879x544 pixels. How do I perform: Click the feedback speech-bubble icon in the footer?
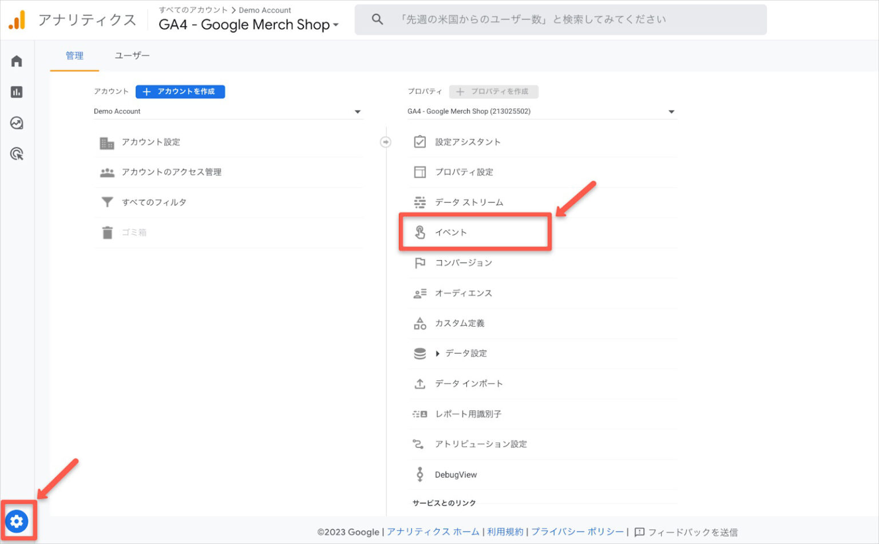click(640, 532)
